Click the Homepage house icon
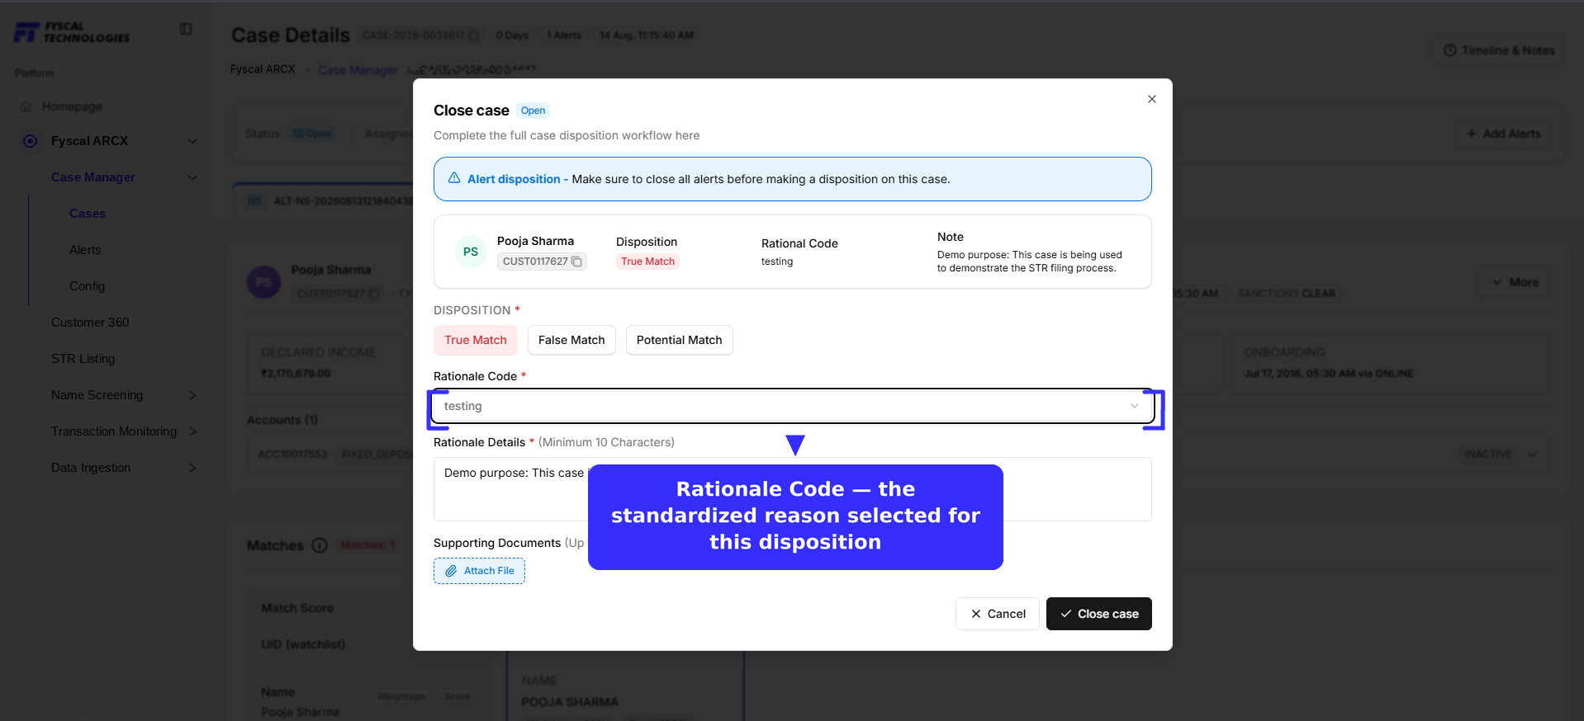 (x=26, y=106)
